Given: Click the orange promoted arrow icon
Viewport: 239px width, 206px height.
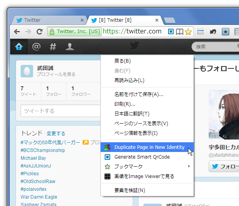Looking at the screenshot, I should click(86, 142).
